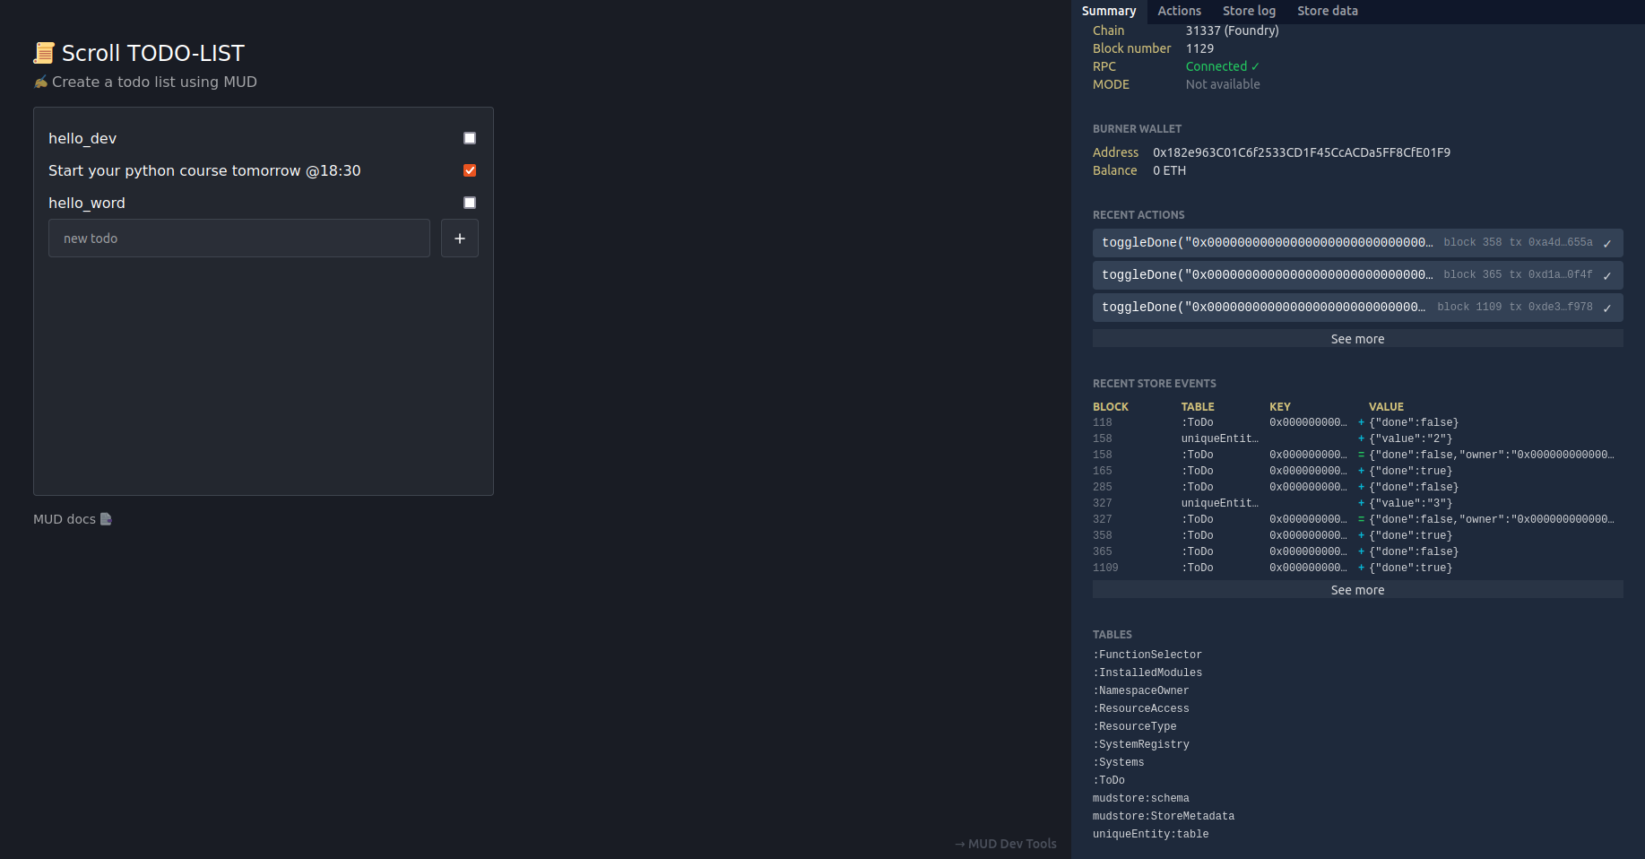The height and width of the screenshot is (859, 1645).
Task: Open the :FunctionSelector table
Action: [1147, 655]
